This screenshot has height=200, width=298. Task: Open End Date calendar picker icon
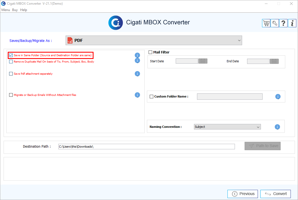(x=274, y=61)
